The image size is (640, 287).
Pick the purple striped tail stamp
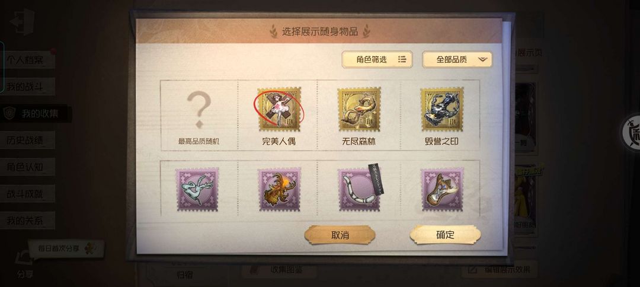(359, 189)
